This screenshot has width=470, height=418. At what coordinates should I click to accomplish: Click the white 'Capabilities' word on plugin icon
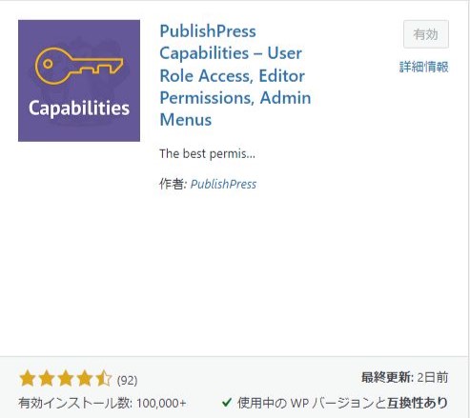pos(79,109)
